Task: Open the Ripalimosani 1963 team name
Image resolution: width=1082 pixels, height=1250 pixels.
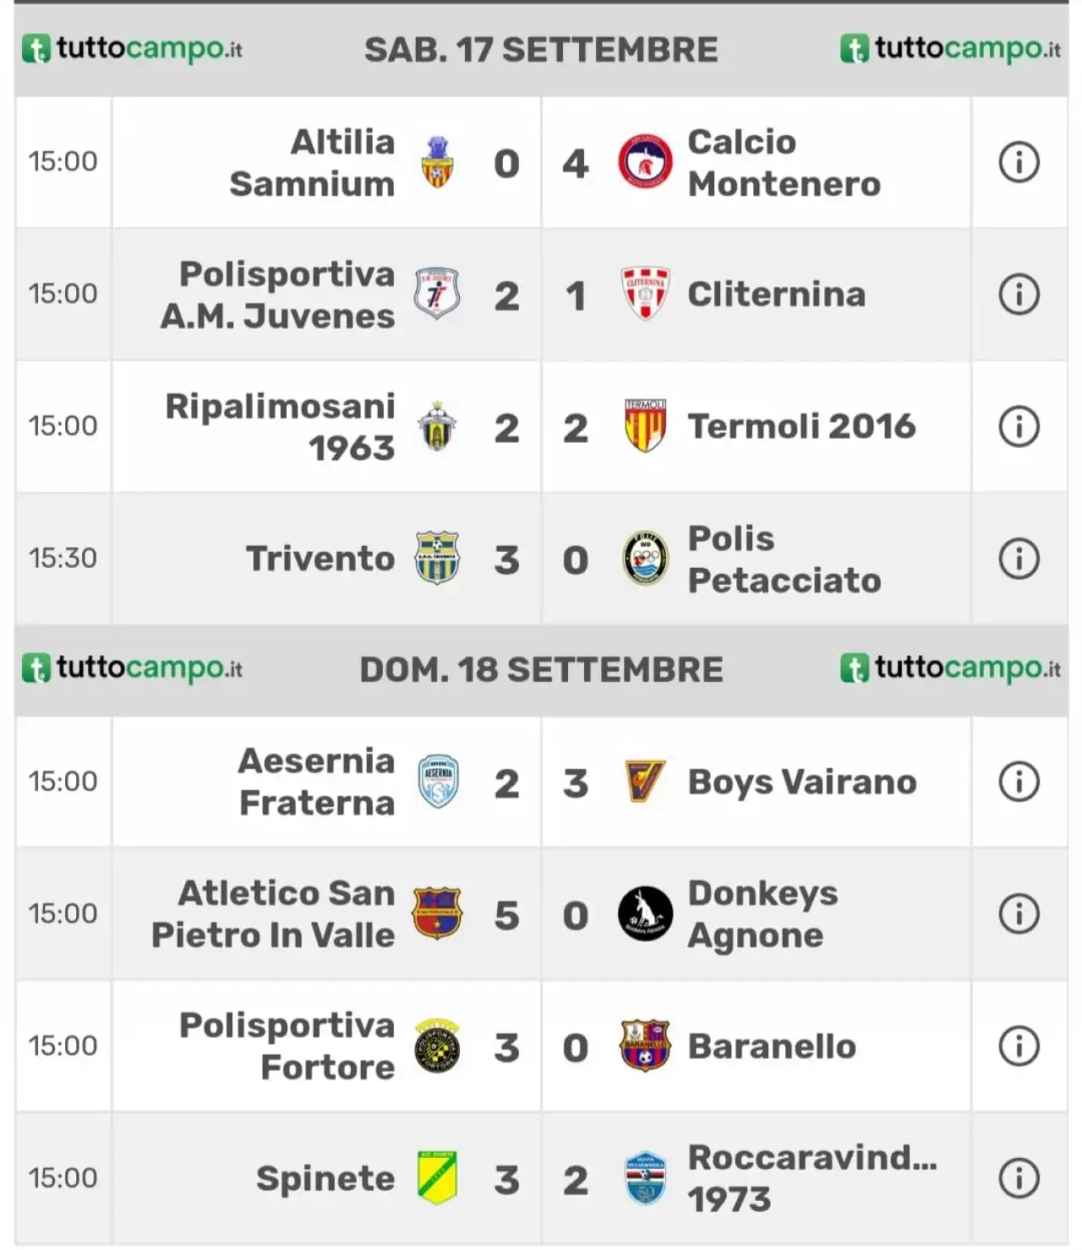Action: [x=280, y=427]
